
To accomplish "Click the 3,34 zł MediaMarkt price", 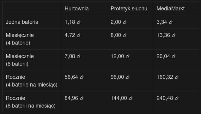I will point(164,22).
